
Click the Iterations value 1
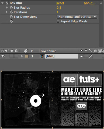point(58,12)
